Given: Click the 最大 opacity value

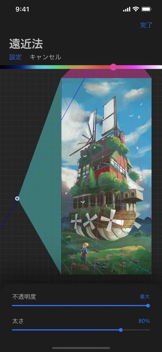Looking at the screenshot, I should (145, 297).
